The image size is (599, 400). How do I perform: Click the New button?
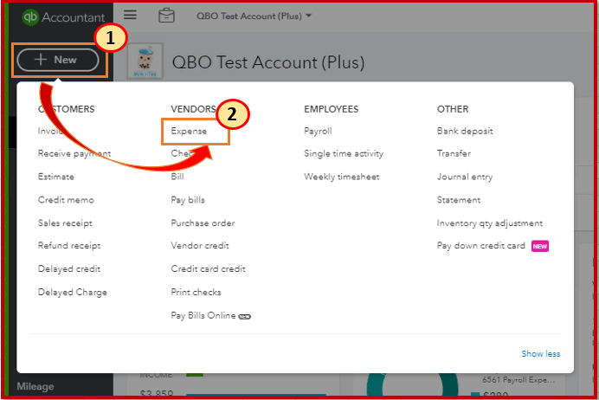click(58, 60)
